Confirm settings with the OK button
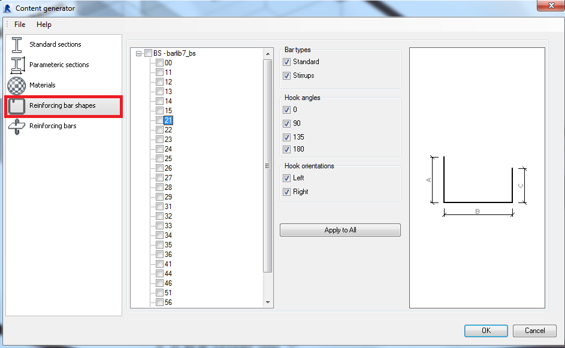Viewport: 565px width, 348px height. pos(485,331)
